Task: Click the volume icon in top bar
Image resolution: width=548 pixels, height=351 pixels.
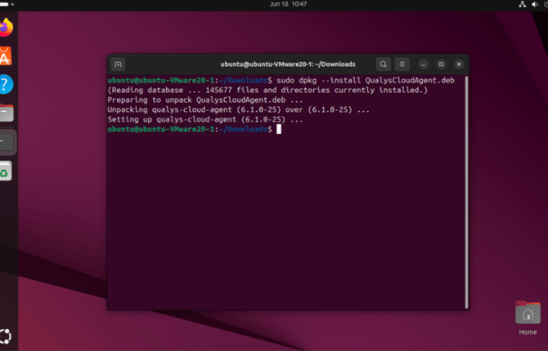Action: click(x=535, y=4)
